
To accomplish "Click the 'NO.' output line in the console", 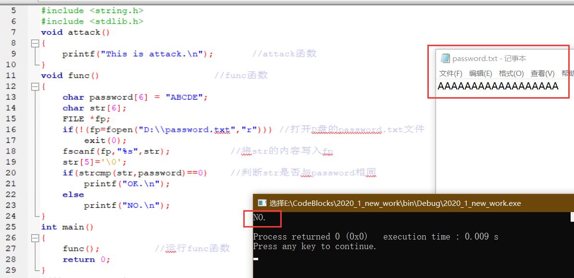I will point(259,217).
